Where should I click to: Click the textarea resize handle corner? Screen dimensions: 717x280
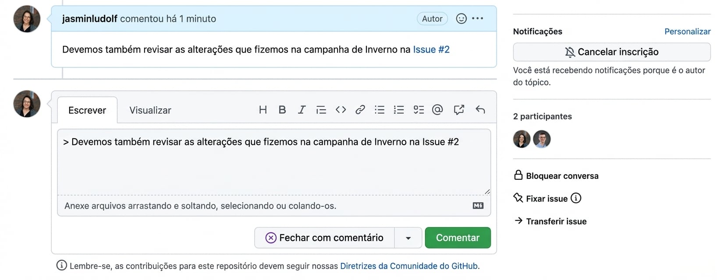click(487, 192)
